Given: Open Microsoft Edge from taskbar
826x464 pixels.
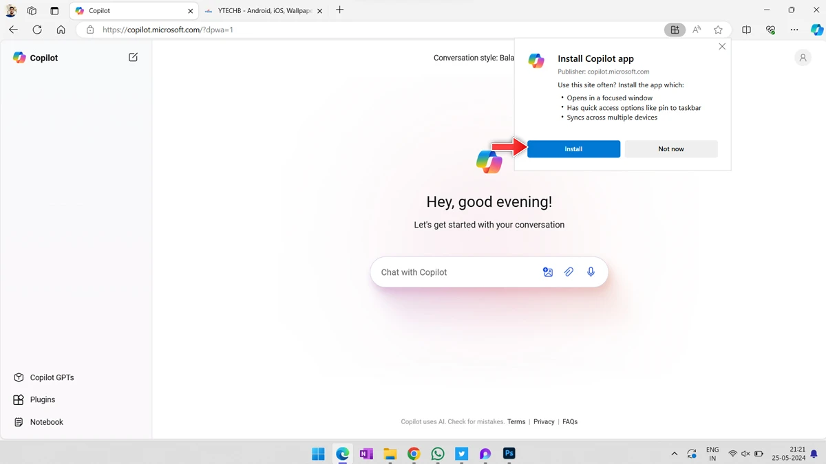Looking at the screenshot, I should point(342,454).
